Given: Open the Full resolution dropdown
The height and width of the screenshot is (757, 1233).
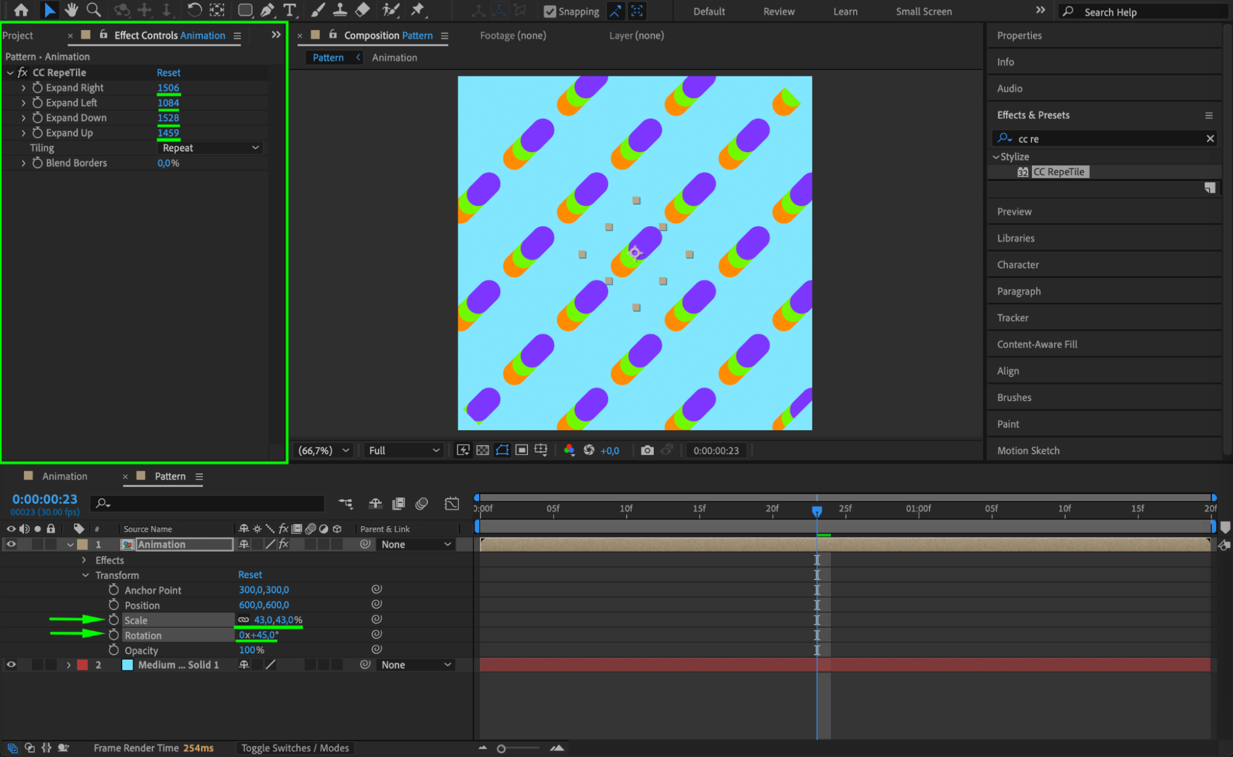Looking at the screenshot, I should coord(403,451).
